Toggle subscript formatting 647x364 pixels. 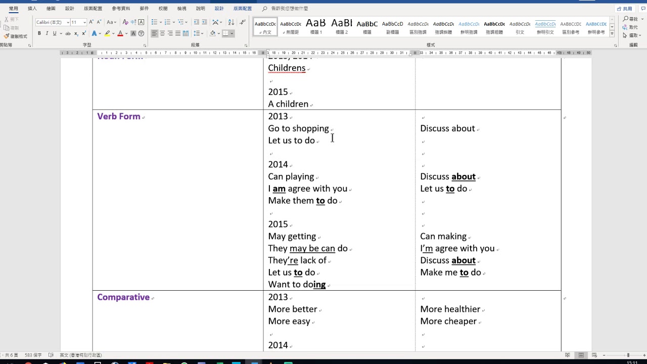click(x=76, y=33)
